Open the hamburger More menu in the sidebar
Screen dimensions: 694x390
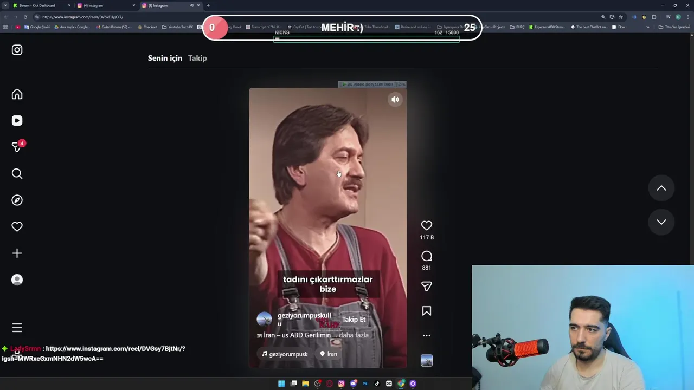(x=17, y=328)
